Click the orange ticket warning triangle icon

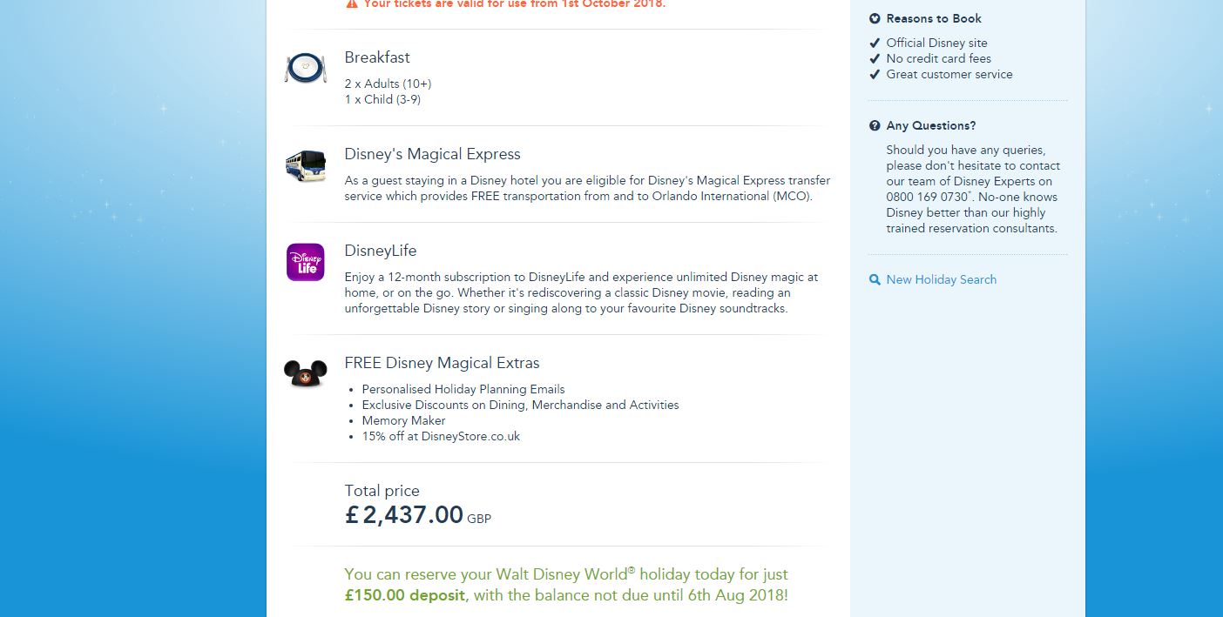point(351,3)
